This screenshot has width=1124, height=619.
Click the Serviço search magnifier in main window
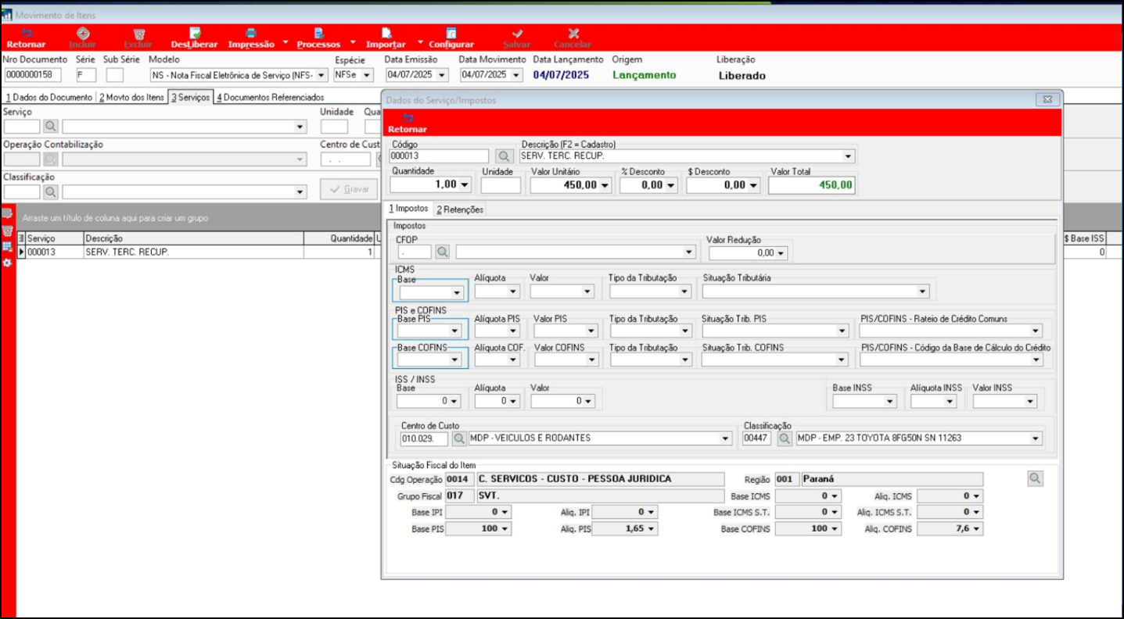coord(50,126)
